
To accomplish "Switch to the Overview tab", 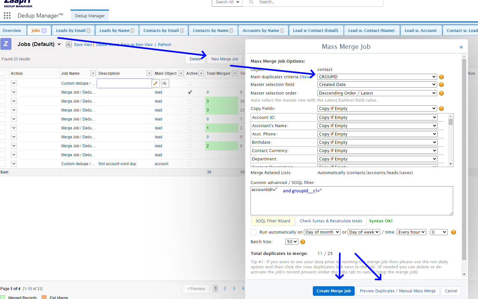I will coord(12,31).
